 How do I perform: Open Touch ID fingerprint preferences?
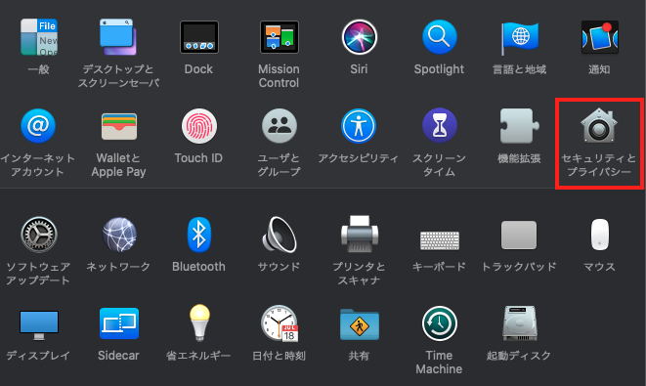pyautogui.click(x=199, y=126)
